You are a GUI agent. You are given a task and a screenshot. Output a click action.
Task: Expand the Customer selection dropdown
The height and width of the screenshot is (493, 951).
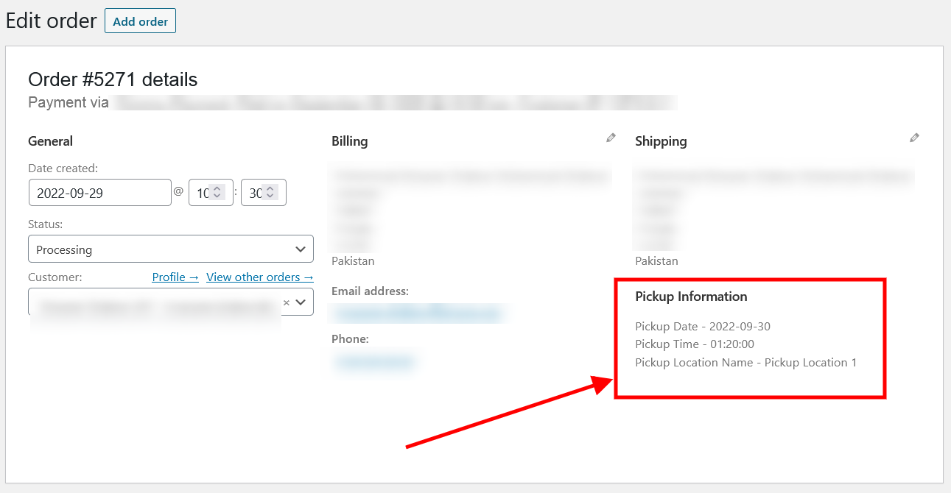pyautogui.click(x=301, y=302)
